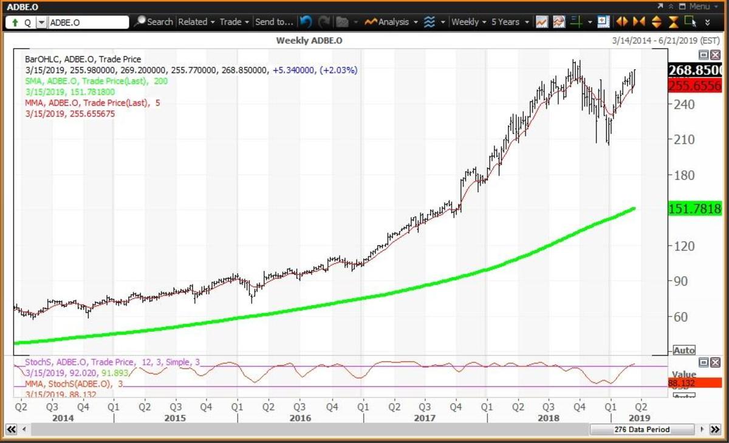The image size is (729, 443).
Task: Click the add-to-chart icon with plus sign
Action: point(603,22)
